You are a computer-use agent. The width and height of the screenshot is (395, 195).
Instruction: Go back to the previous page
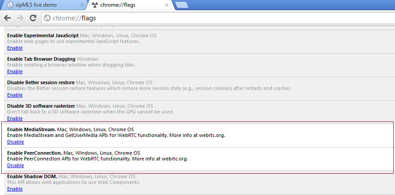click(8, 18)
